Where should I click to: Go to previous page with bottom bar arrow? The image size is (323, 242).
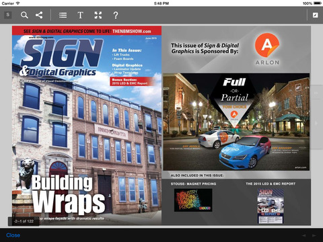click(x=304, y=235)
